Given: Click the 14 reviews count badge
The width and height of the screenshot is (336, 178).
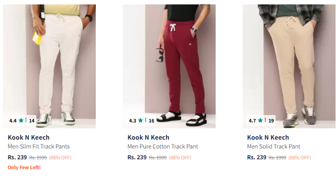Looking at the screenshot, I should (x=32, y=121).
